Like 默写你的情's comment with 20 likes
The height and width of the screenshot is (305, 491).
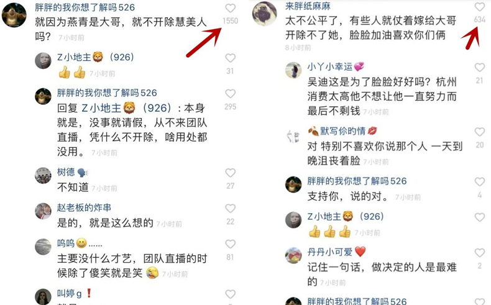point(479,132)
